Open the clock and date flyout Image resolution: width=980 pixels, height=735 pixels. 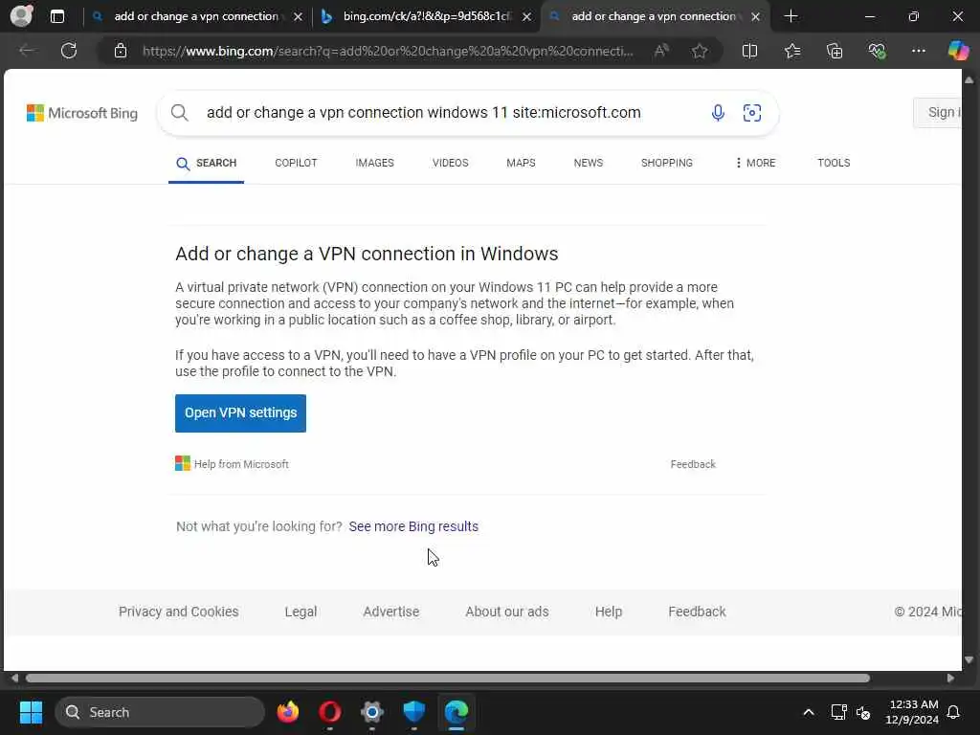pos(912,712)
